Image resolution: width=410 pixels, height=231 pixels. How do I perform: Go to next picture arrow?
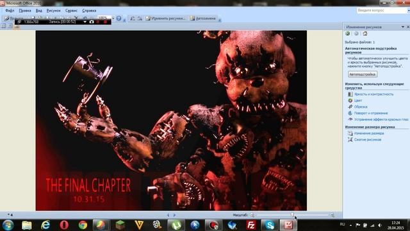(174, 215)
